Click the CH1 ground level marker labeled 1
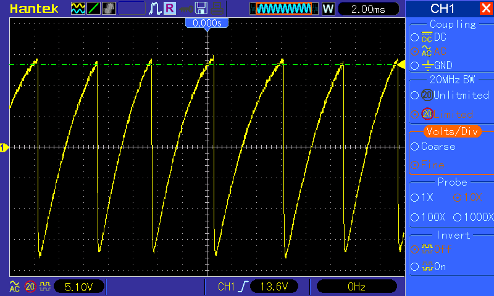Image resolution: width=494 pixels, height=296 pixels. pyautogui.click(x=4, y=147)
